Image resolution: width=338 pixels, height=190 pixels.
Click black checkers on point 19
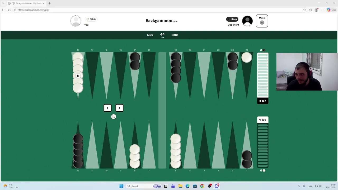pos(176,68)
